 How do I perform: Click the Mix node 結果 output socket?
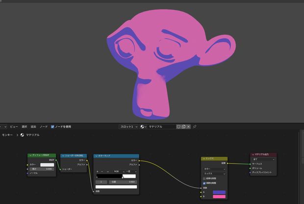pyautogui.click(x=228, y=163)
